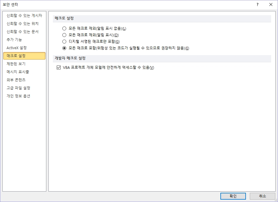Open 개인 정보 옵션 page

[24, 96]
